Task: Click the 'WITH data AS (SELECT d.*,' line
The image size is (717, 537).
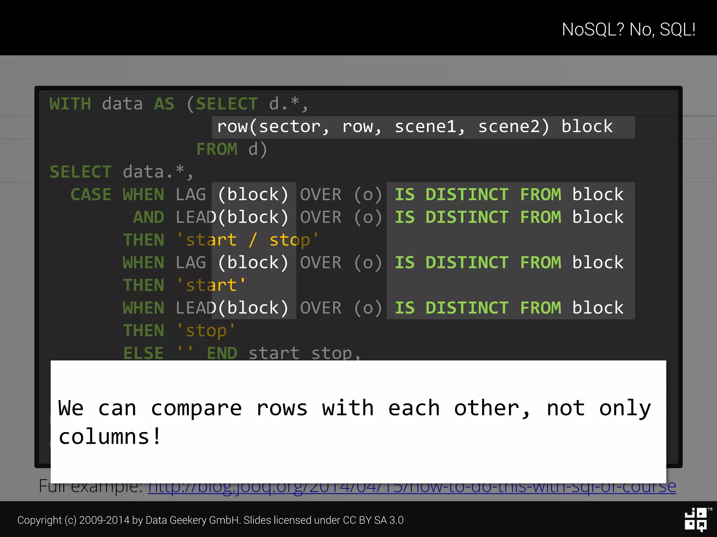Action: [x=179, y=104]
